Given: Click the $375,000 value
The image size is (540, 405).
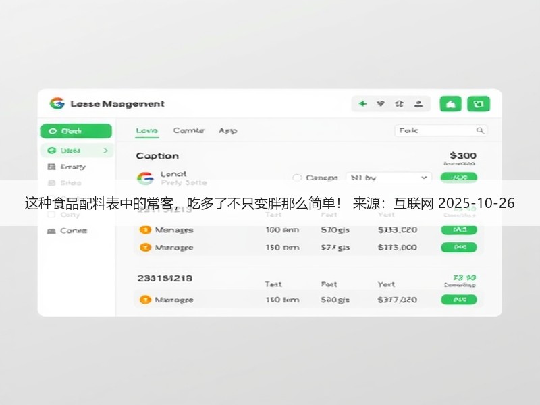Looking at the screenshot, I should click(x=398, y=247).
